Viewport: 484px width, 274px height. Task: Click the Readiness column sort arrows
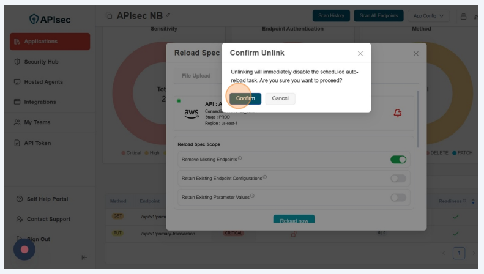(473, 201)
